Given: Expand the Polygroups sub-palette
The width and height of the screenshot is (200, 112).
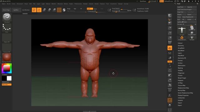Looking at the screenshot, I should pos(181,73).
